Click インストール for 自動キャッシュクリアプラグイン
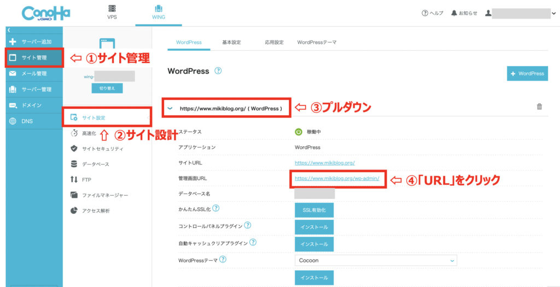Viewport: 560px width, 287px height. click(x=314, y=244)
